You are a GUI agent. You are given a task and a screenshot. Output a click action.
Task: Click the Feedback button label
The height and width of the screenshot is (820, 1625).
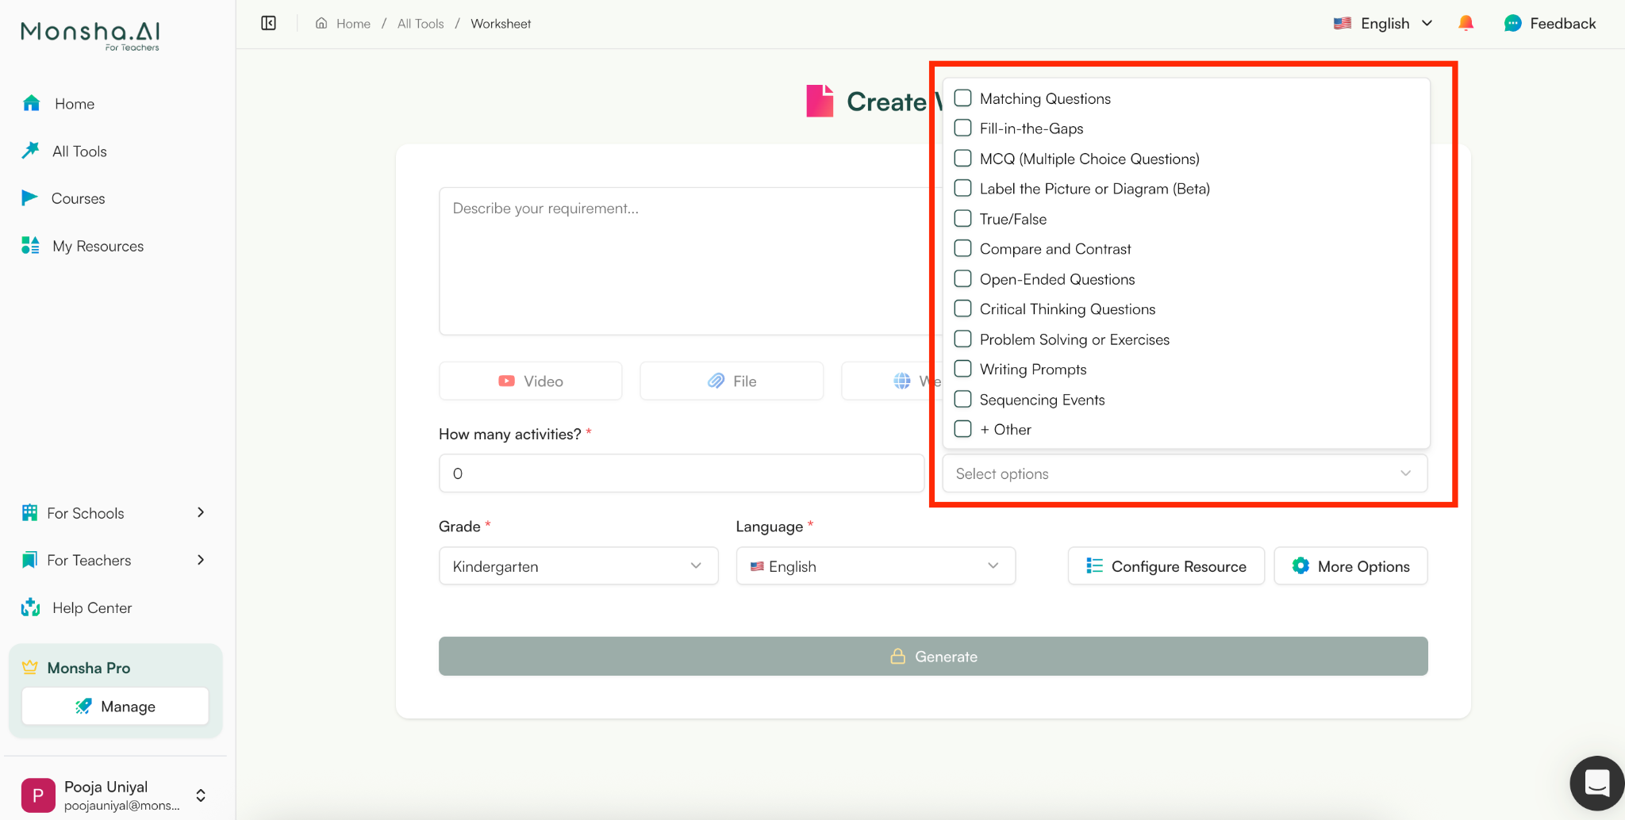point(1562,23)
